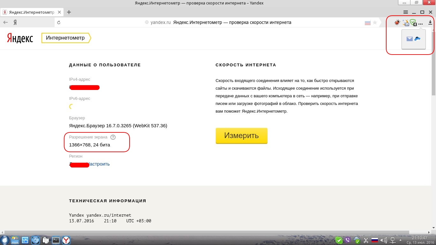436x245 pixels.
Task: Open the browser hamburger menu
Action: tap(406, 12)
